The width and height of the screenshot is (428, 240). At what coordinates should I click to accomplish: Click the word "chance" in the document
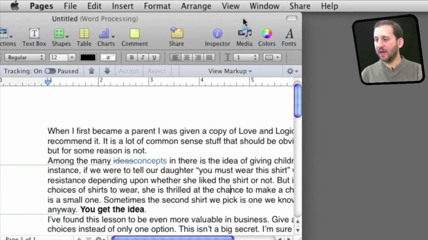[x=230, y=190]
